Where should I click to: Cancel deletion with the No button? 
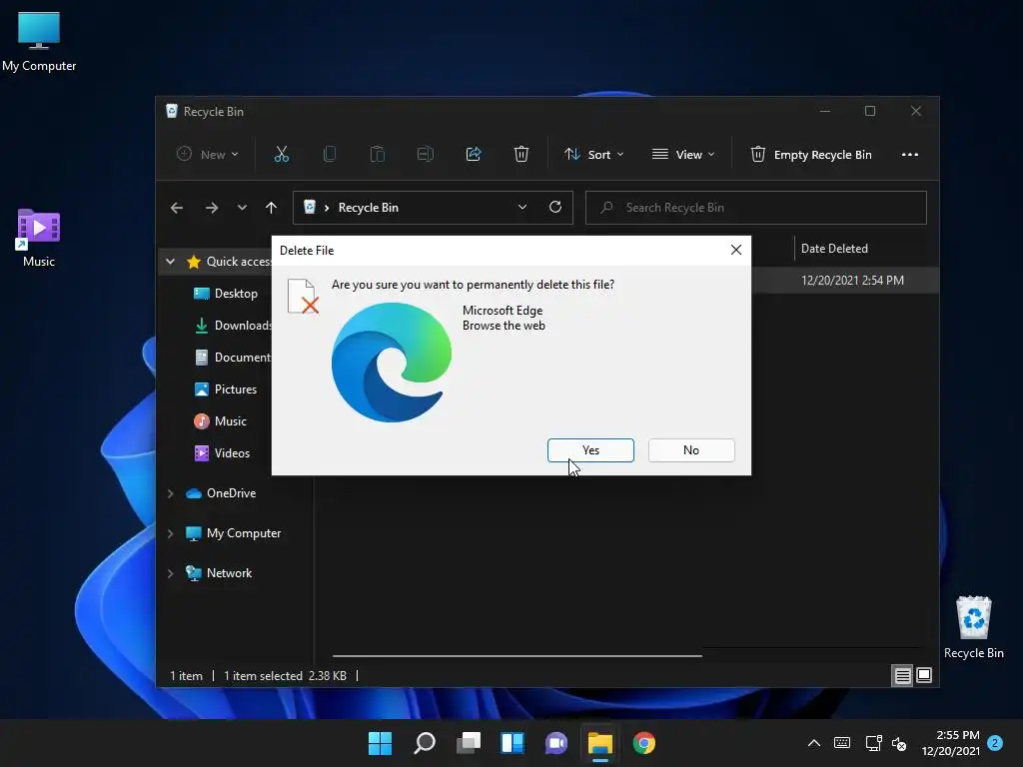691,450
